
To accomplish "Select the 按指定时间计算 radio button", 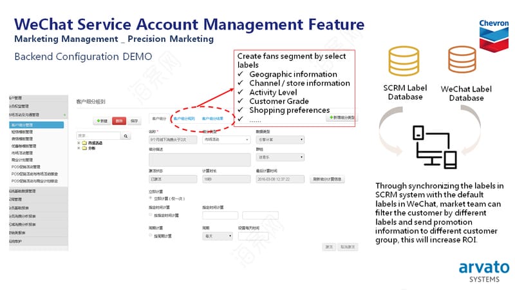I will (x=151, y=215).
